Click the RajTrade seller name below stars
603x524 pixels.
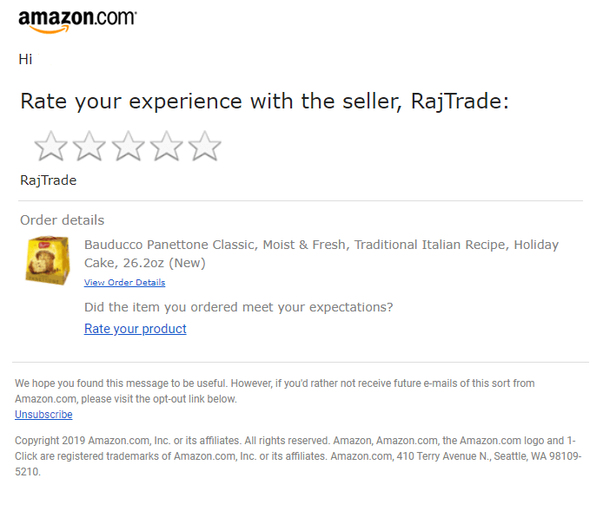(48, 180)
